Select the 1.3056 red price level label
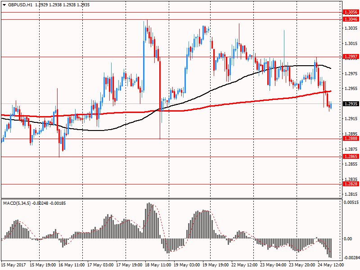 pyautogui.click(x=351, y=12)
